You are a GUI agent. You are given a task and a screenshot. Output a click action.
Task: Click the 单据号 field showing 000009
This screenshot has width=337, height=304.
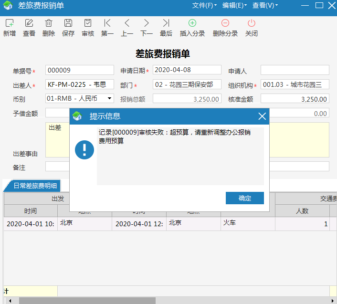point(80,70)
